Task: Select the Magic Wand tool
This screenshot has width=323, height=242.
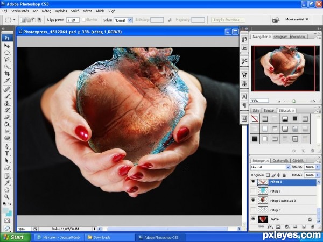Action: [x=7, y=67]
